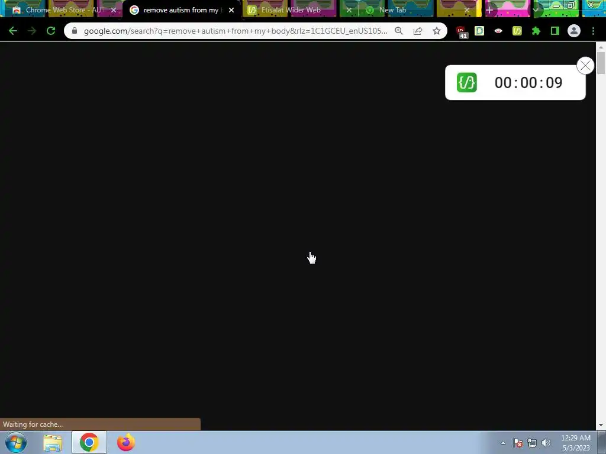Image resolution: width=606 pixels, height=454 pixels.
Task: Open the Action Center flag icon
Action: tap(518, 443)
